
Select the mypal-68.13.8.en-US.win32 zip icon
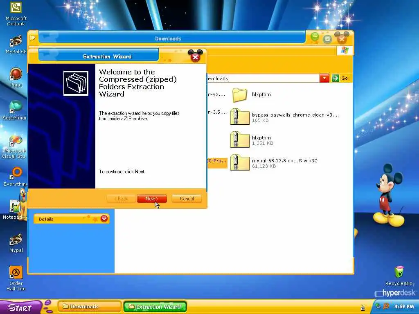point(240,163)
